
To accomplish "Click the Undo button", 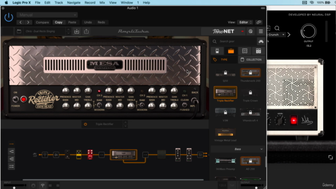I will click(88, 22).
